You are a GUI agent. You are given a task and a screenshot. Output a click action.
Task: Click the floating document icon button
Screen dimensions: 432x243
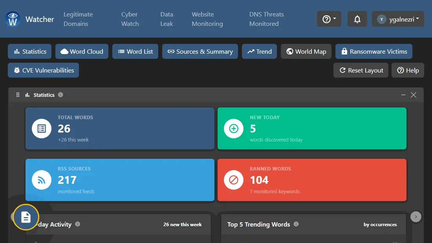tap(26, 217)
